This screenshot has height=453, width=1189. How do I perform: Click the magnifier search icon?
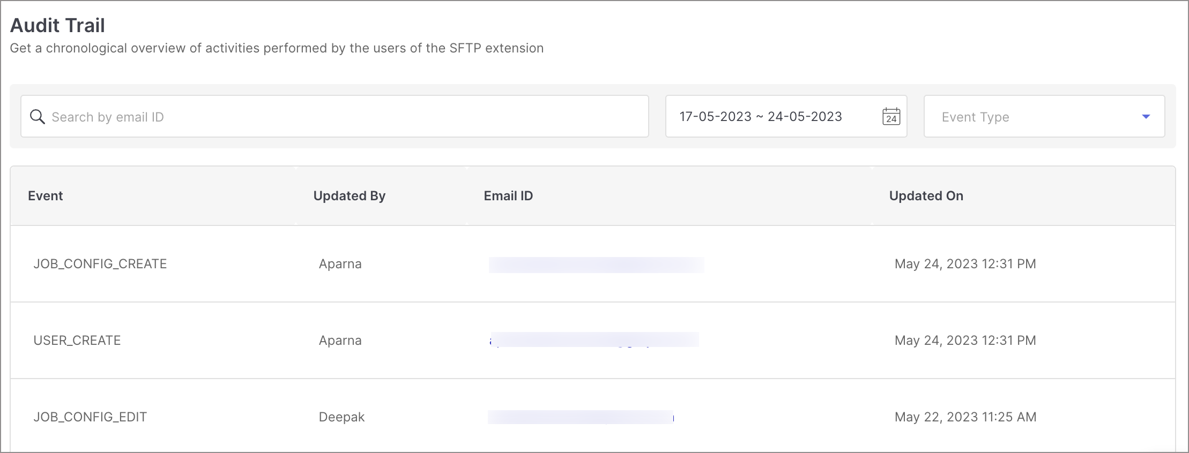coord(37,117)
